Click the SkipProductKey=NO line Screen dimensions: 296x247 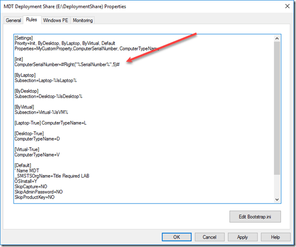click(35, 197)
